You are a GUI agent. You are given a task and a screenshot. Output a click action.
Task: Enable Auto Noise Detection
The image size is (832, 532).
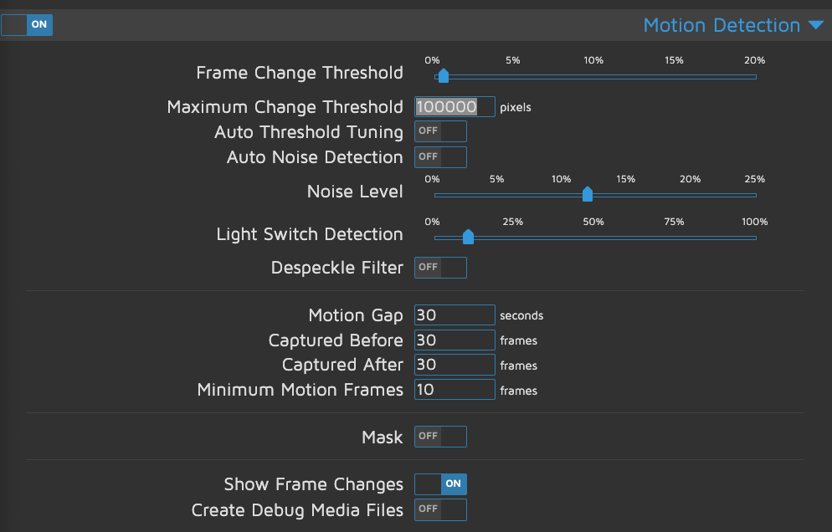pos(440,156)
